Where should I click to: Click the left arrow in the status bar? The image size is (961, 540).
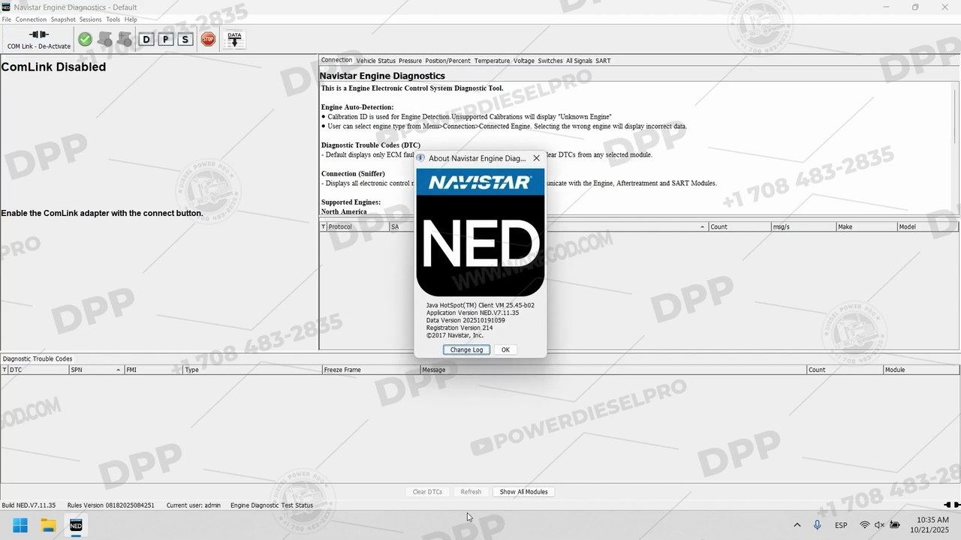pos(947,505)
